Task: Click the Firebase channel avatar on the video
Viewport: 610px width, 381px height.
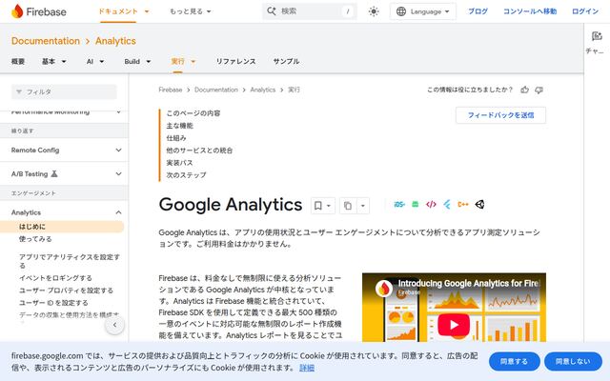Action: tap(383, 289)
